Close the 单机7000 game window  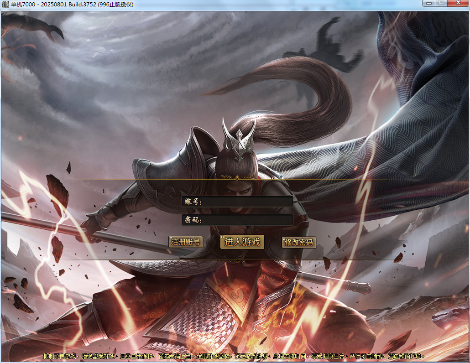point(458,3)
